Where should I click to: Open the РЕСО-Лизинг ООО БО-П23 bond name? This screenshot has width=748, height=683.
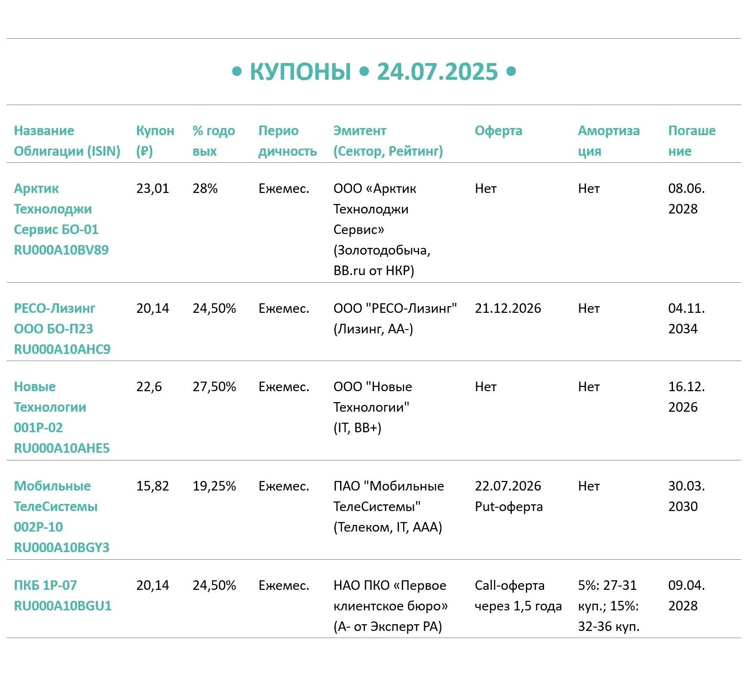[x=62, y=329]
